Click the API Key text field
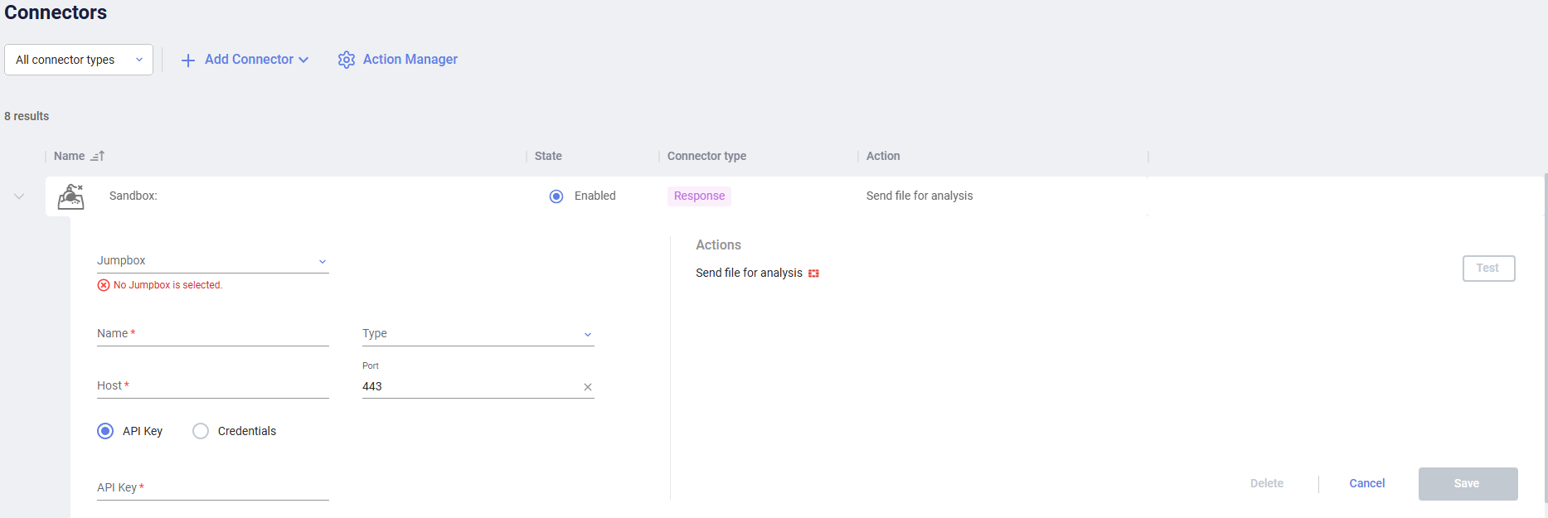The height and width of the screenshot is (518, 1548). tap(212, 488)
